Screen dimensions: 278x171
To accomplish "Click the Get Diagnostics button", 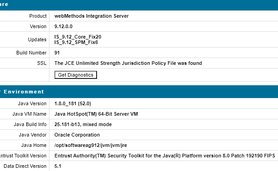I will point(76,75).
